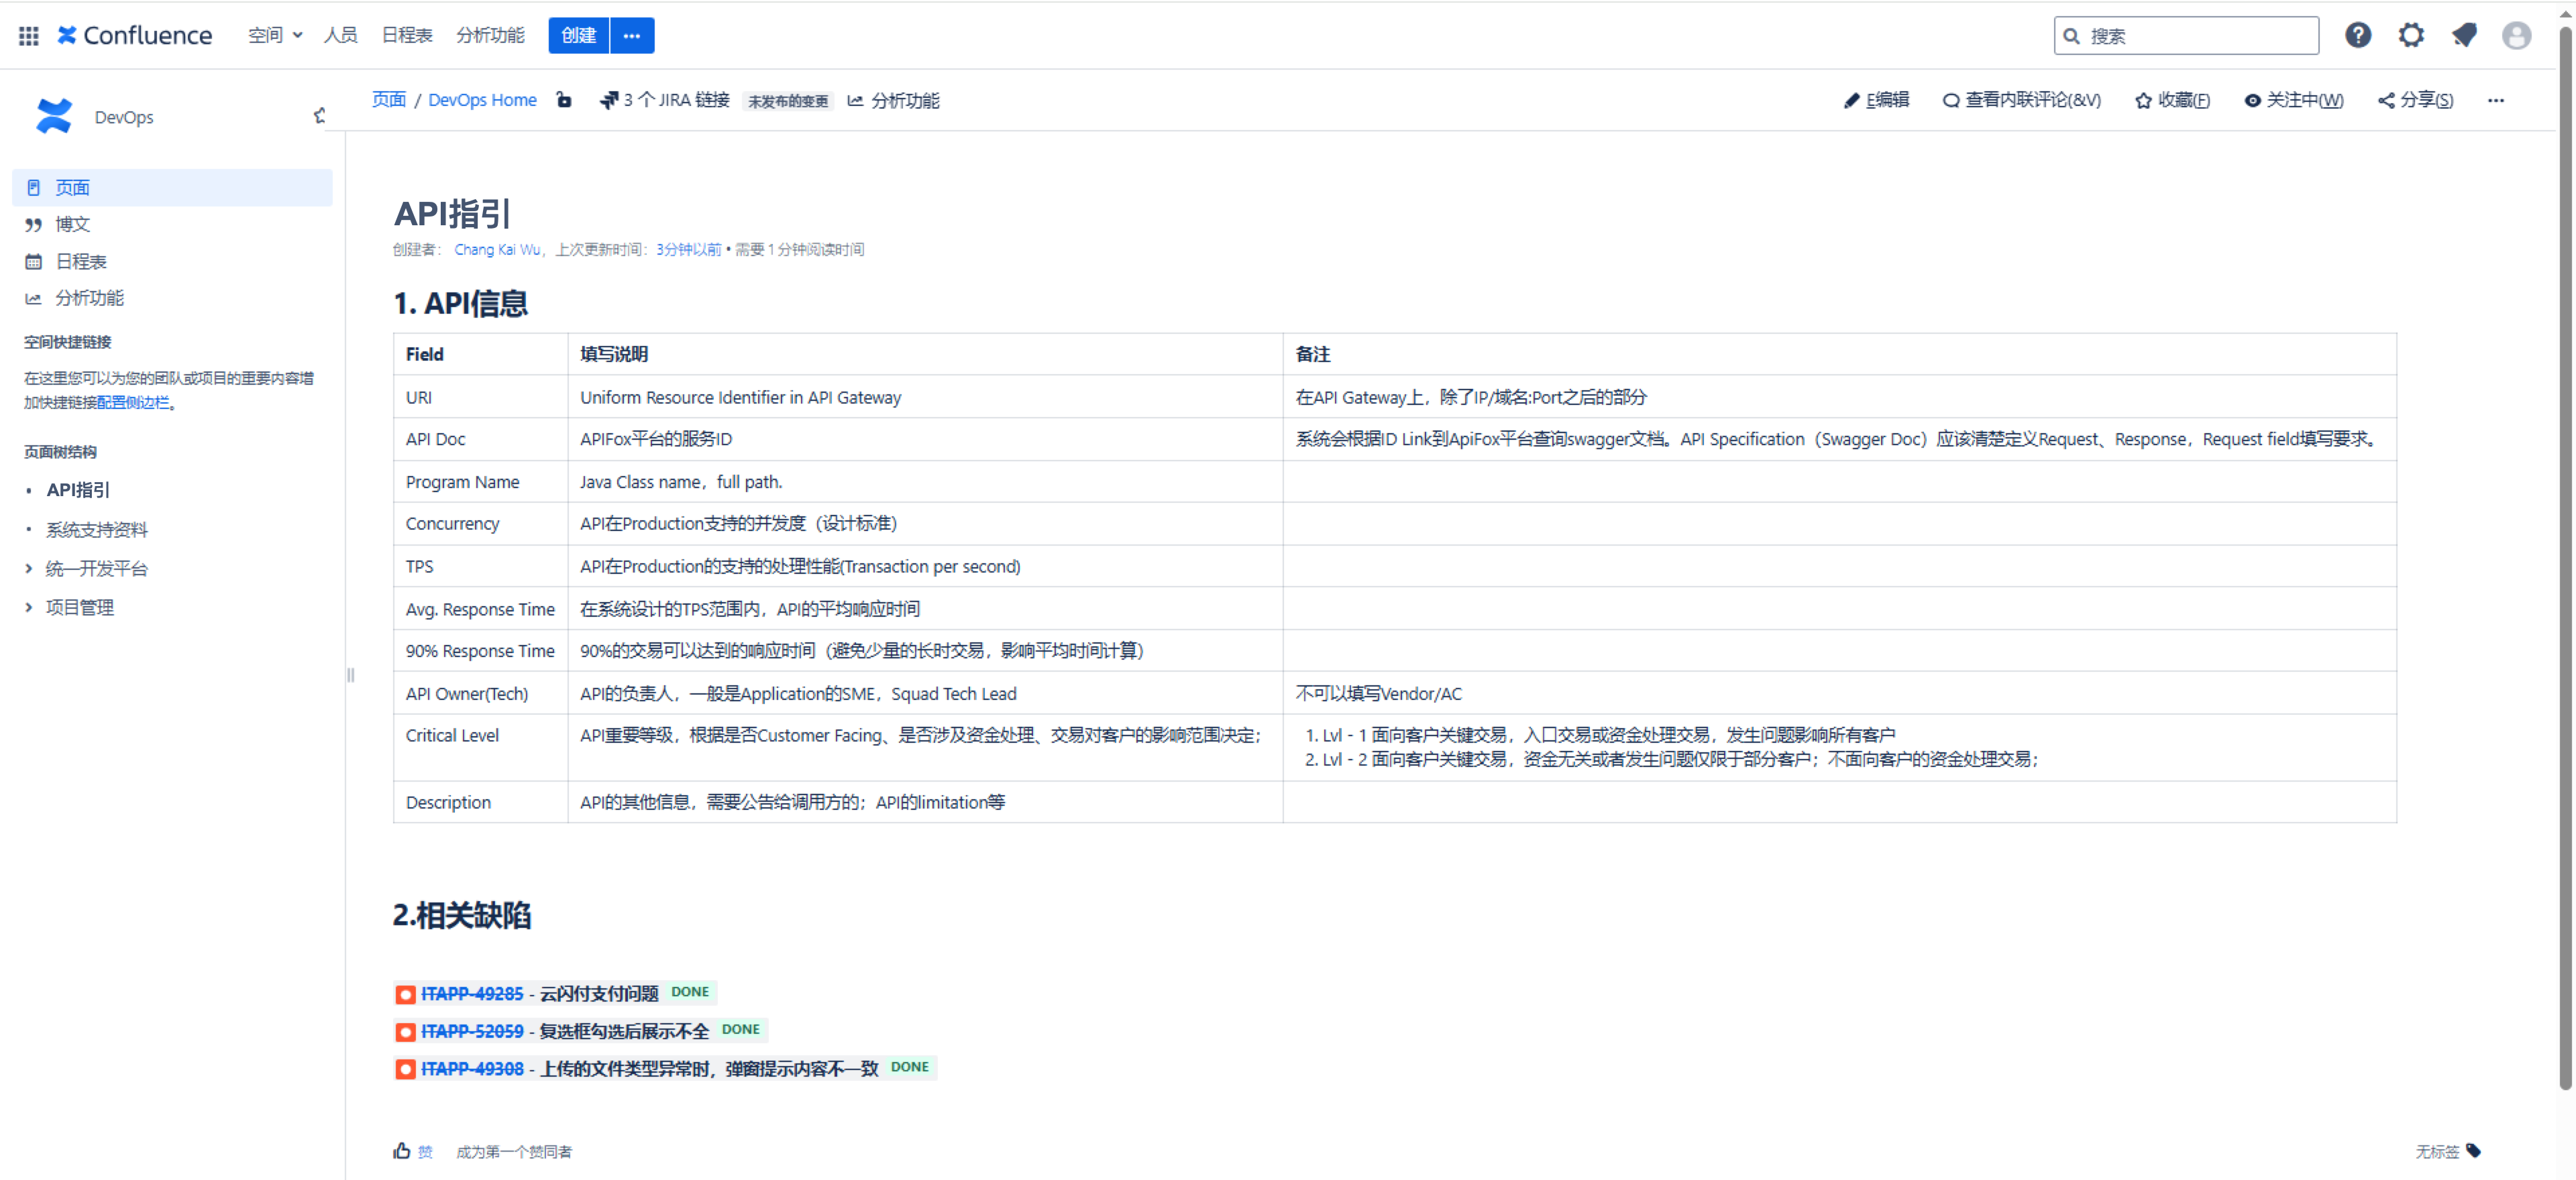Click the 配置侧边栏 link
The width and height of the screenshot is (2576, 1180).
133,403
